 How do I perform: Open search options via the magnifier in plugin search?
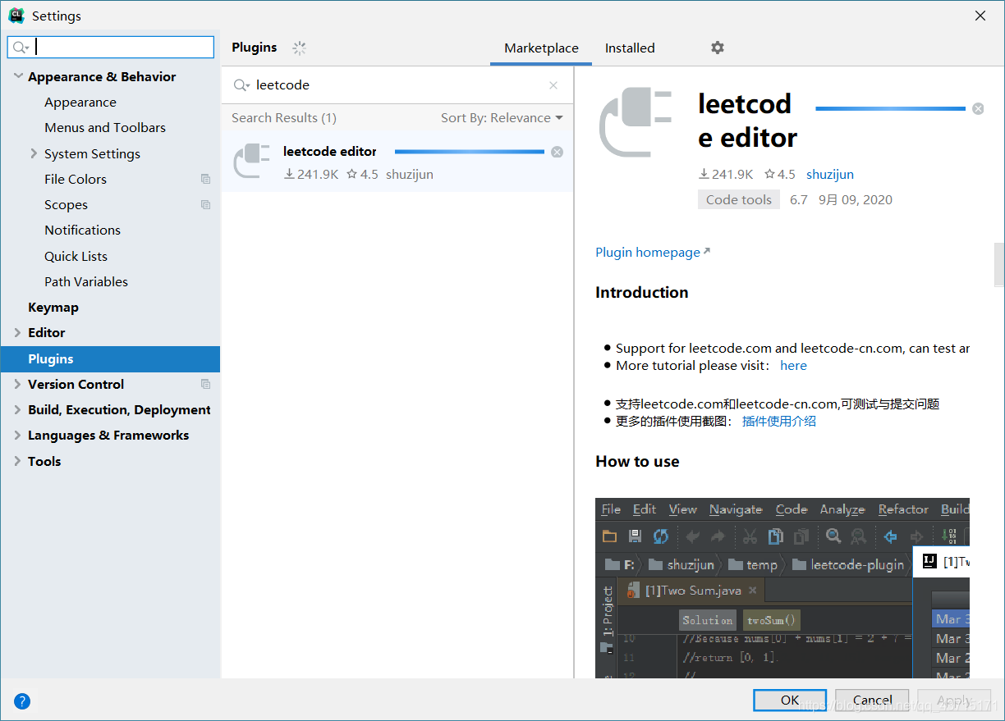tap(241, 85)
